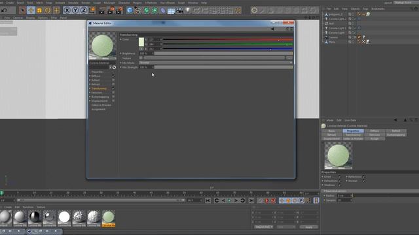Screen dimensions: 419x235
Task: Click the Material Editor preview sphere
Action: coord(102,46)
